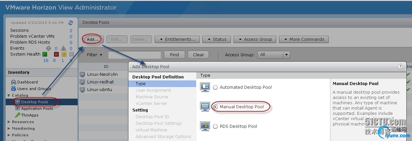Image resolution: width=412 pixels, height=141 pixels.
Task: Click the Problem vCenter VMs count
Action: point(71,36)
